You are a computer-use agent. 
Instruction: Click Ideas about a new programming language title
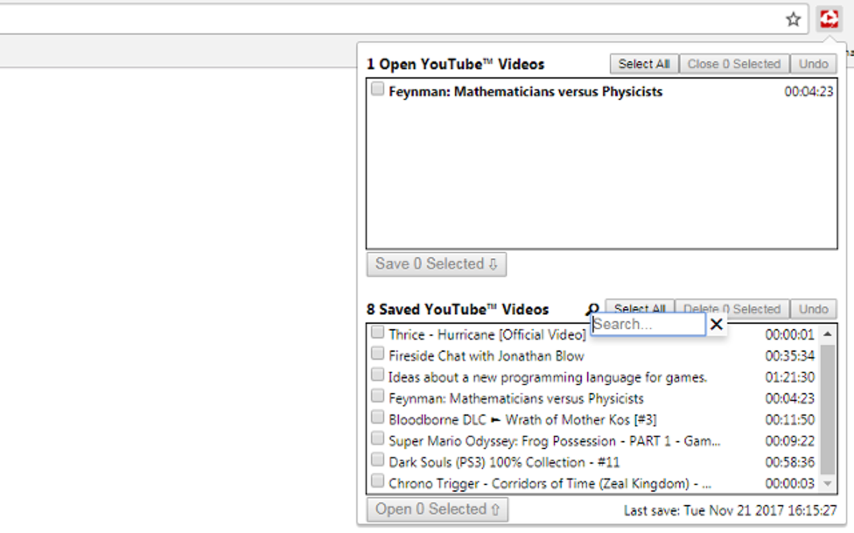(x=548, y=378)
